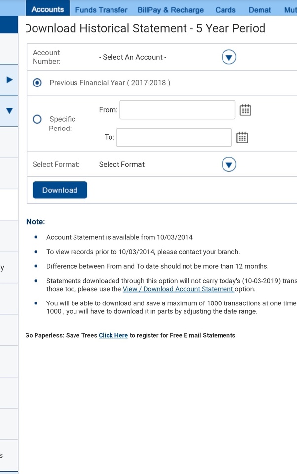Click the 'Download Historical Statement' page heading

click(146, 28)
